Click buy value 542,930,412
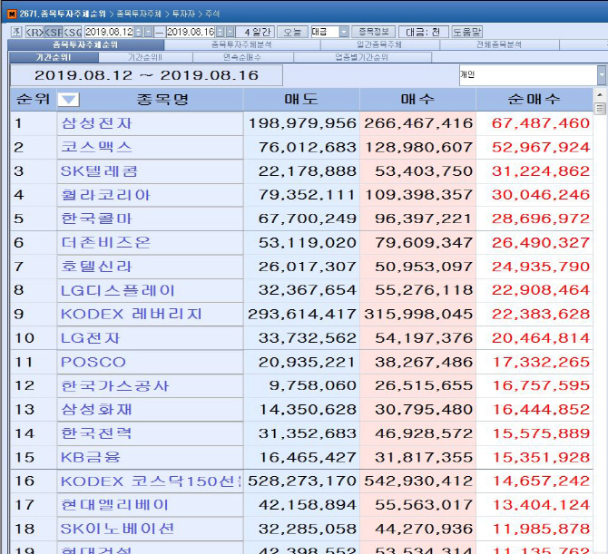 point(418,481)
